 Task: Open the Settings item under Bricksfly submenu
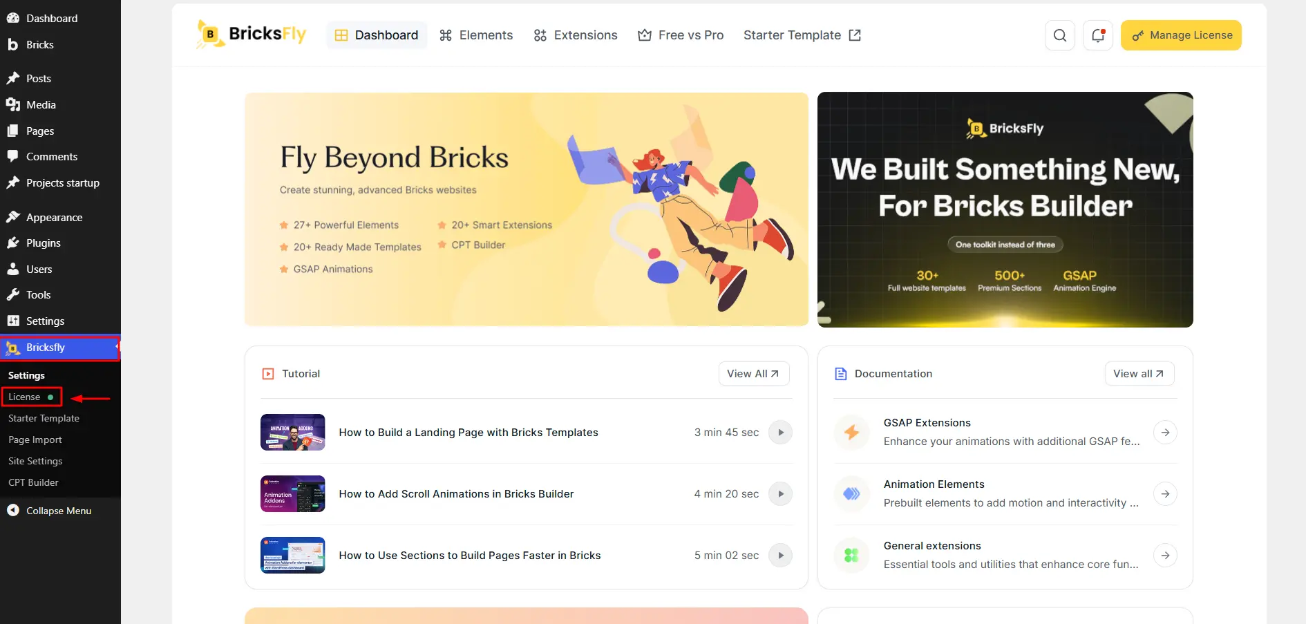tap(26, 375)
